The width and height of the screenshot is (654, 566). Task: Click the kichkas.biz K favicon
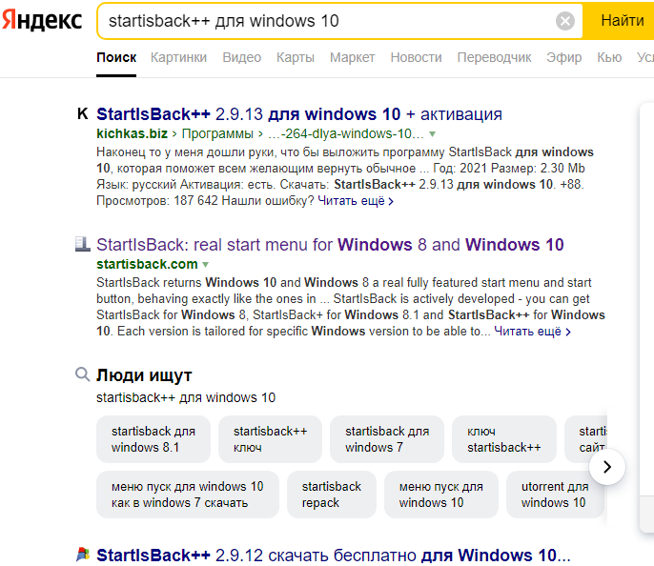[83, 113]
